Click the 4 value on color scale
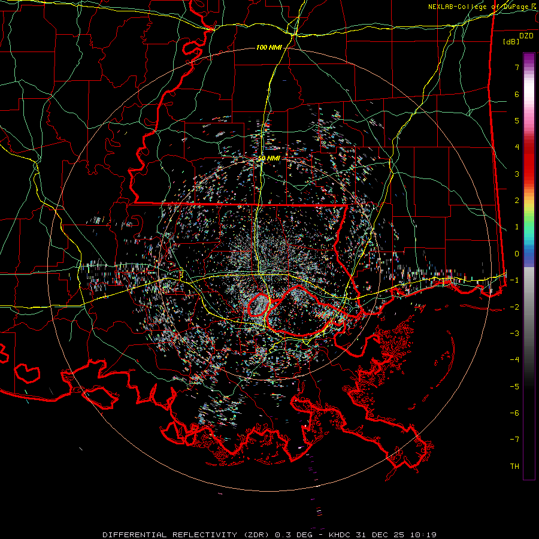Screen dimensions: 539x539 point(517,147)
